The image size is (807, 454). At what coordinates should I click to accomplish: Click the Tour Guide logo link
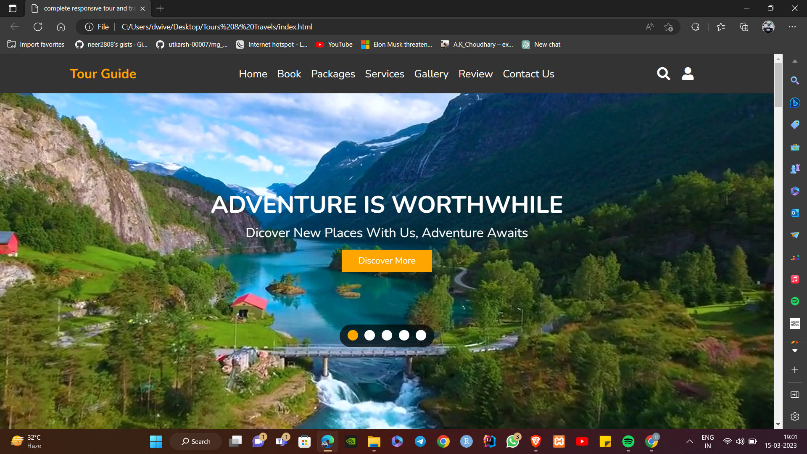click(103, 74)
